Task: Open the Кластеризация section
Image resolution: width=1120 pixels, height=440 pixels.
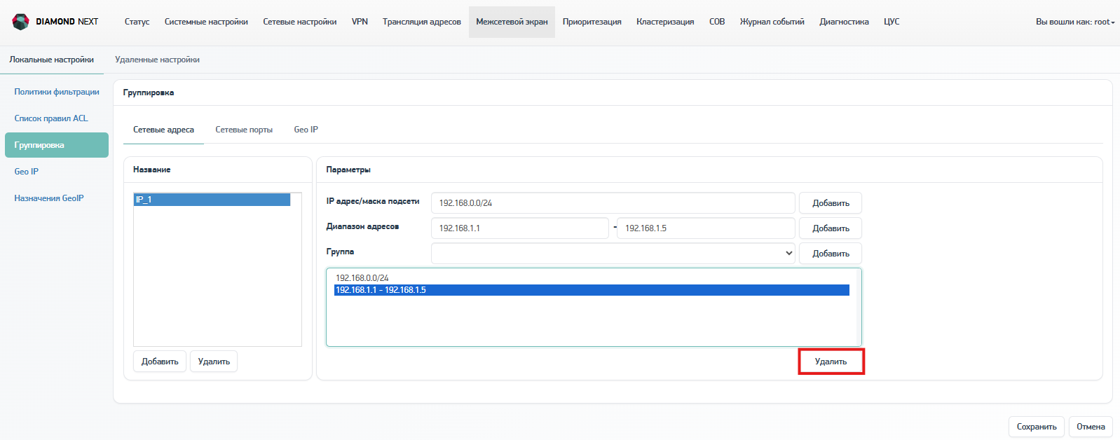Action: (665, 22)
